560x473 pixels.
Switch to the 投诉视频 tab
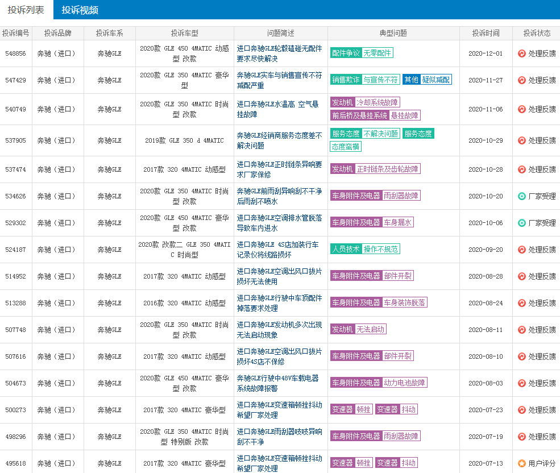tap(80, 10)
